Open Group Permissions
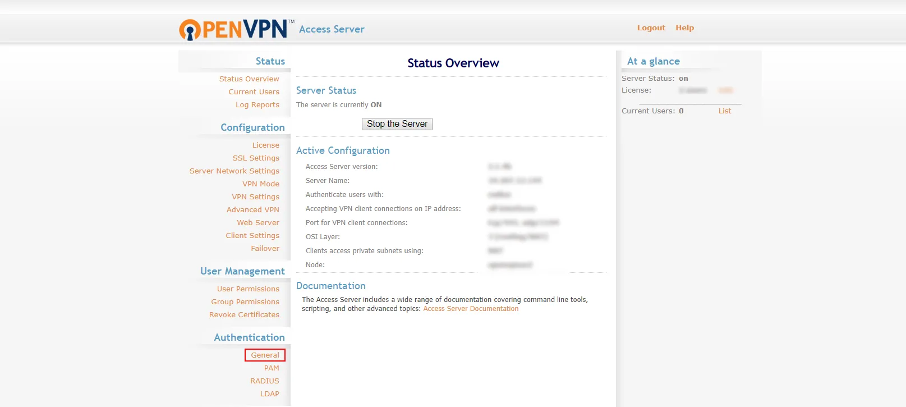The image size is (906, 407). 245,302
